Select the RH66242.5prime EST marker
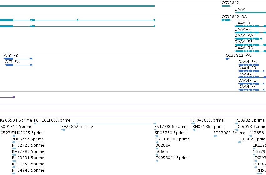The width and height of the screenshot is (266, 175). (13, 142)
